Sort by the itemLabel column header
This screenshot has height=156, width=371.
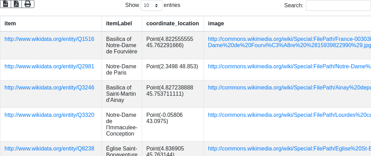119,24
